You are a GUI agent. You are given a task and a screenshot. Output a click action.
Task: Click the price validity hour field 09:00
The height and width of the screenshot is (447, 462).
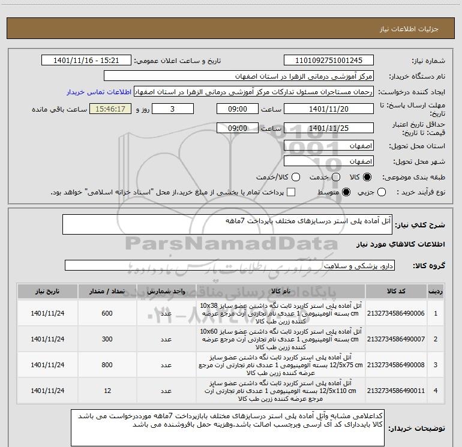[238, 128]
